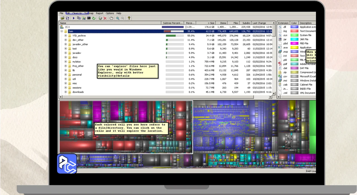The image size is (357, 195).
Task: Expand the javadev_other folder node
Action: 66,44
